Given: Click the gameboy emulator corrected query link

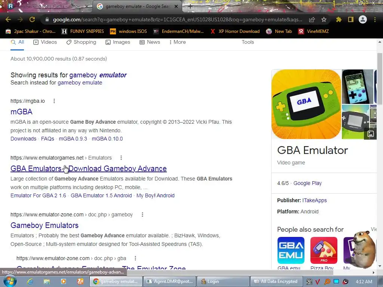Looking at the screenshot, I should click(x=98, y=75).
